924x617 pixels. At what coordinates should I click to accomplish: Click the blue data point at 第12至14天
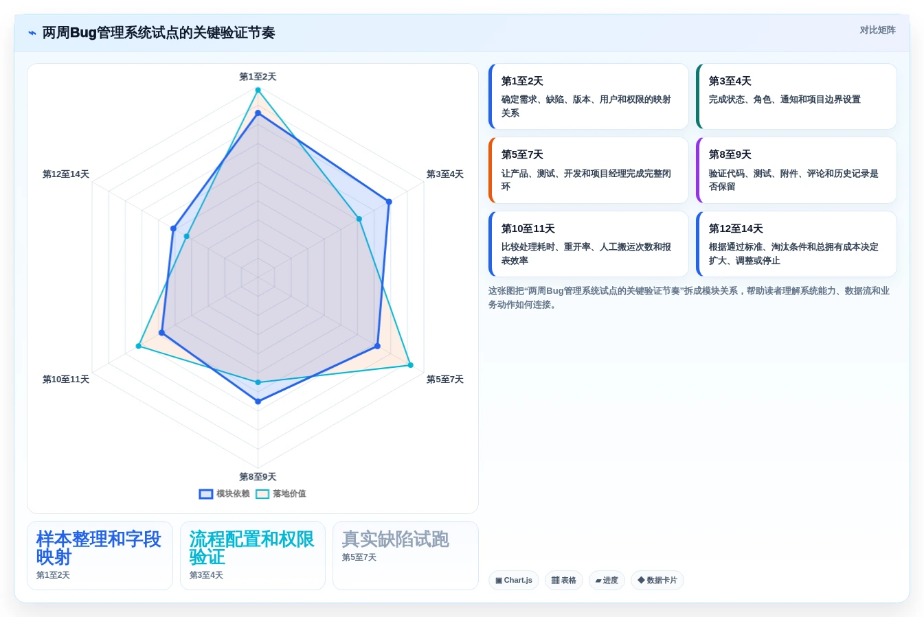pos(173,229)
